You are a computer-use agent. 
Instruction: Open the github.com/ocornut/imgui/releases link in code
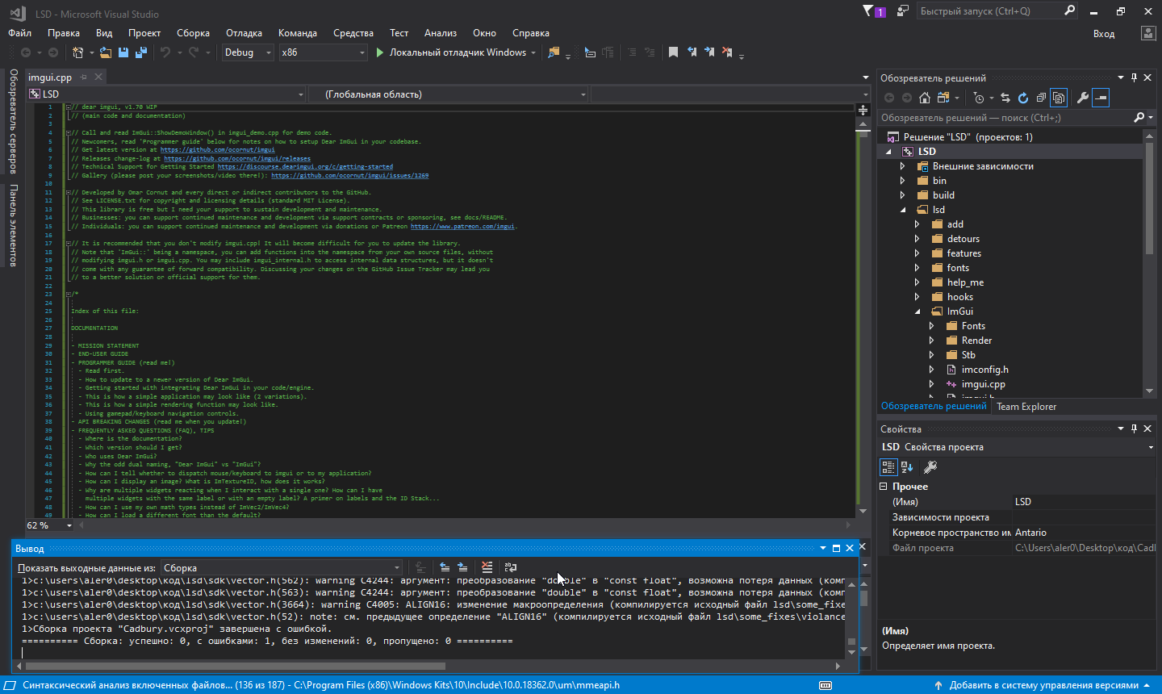[237, 159]
